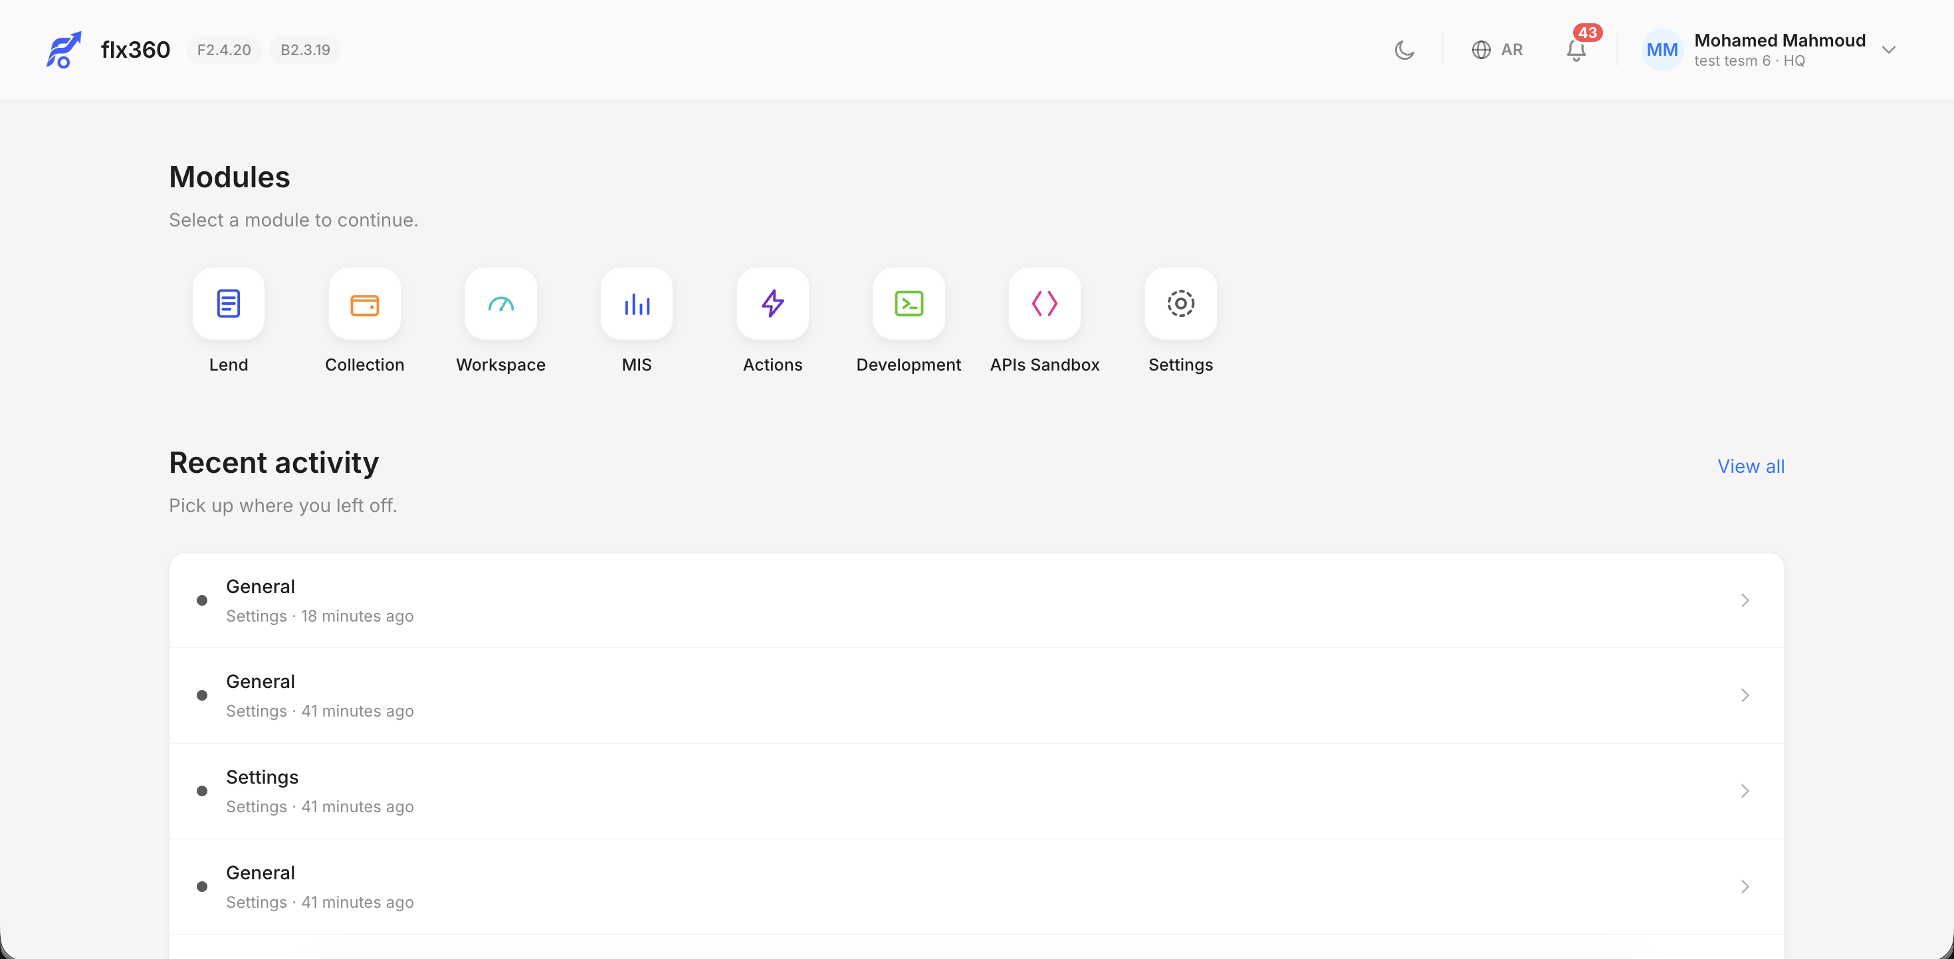Select the Actions lightning bolt icon

coord(773,304)
